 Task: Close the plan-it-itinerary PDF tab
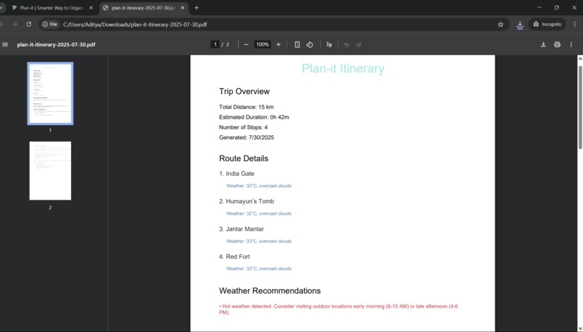(182, 8)
